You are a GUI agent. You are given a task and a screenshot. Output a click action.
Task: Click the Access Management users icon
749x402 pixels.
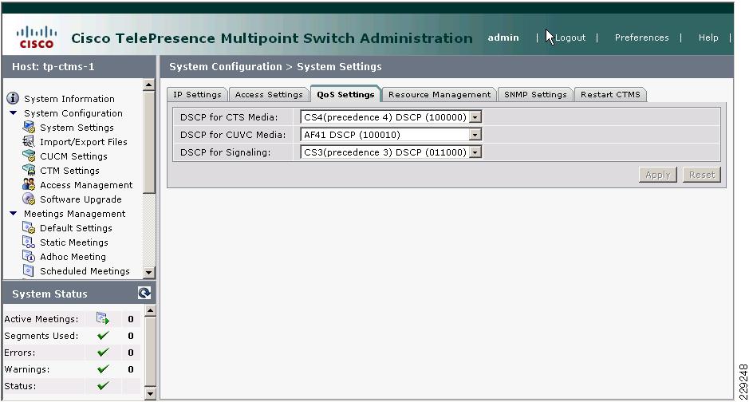tap(29, 185)
